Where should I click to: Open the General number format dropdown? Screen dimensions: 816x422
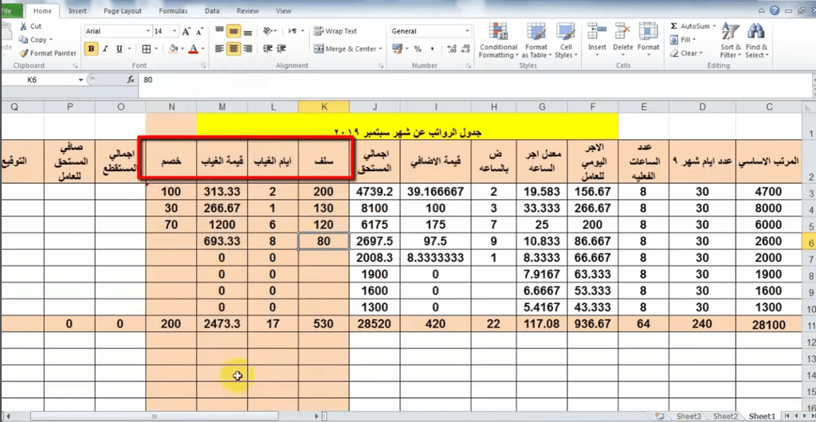(x=467, y=31)
